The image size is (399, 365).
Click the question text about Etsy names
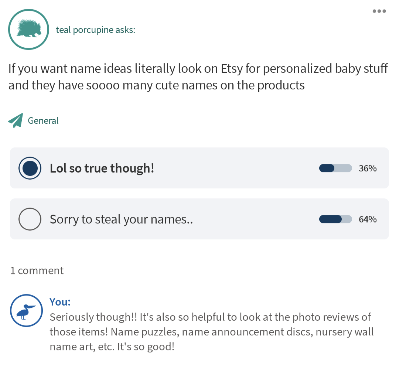198,77
